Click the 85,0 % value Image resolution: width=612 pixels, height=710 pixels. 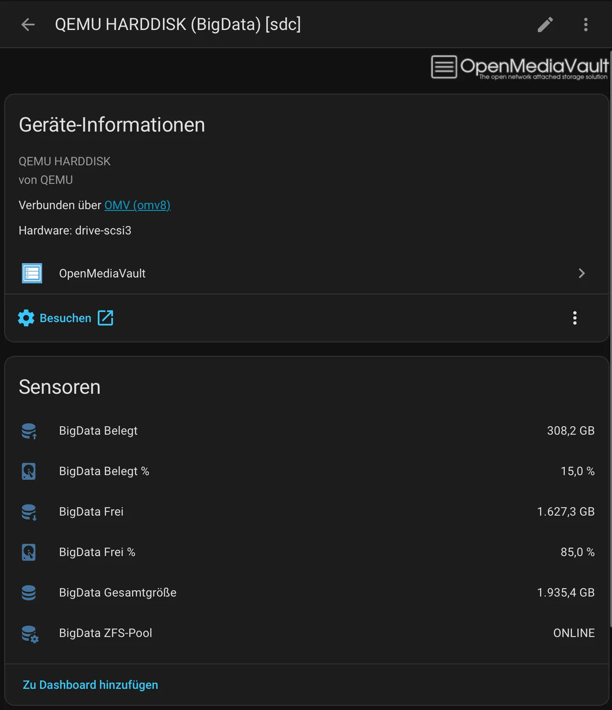click(577, 552)
